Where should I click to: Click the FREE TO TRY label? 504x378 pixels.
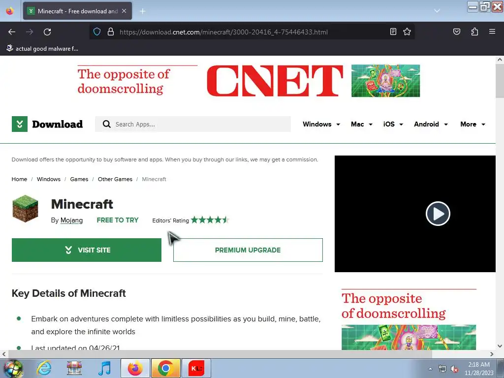[x=117, y=220]
